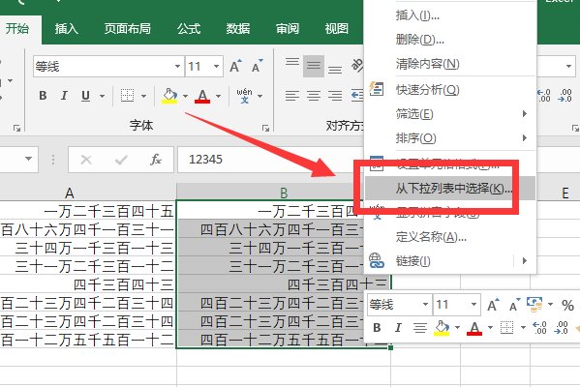Screen dimensions: 580x387
Task: Open the mini toolbar font size dropdown
Action: [473, 305]
